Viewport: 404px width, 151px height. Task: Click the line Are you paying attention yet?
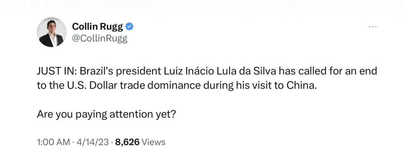tap(106, 114)
